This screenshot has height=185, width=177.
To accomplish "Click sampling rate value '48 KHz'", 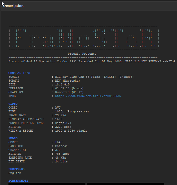I will [x=61, y=158].
